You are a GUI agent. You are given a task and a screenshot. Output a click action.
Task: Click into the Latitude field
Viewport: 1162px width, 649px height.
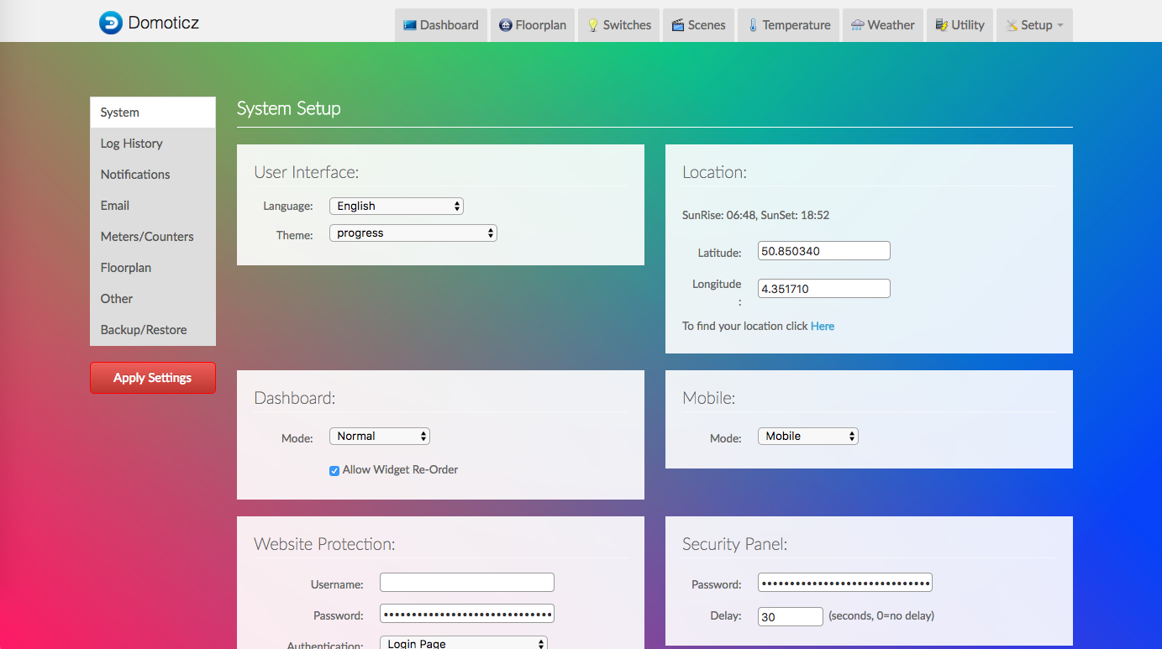823,251
